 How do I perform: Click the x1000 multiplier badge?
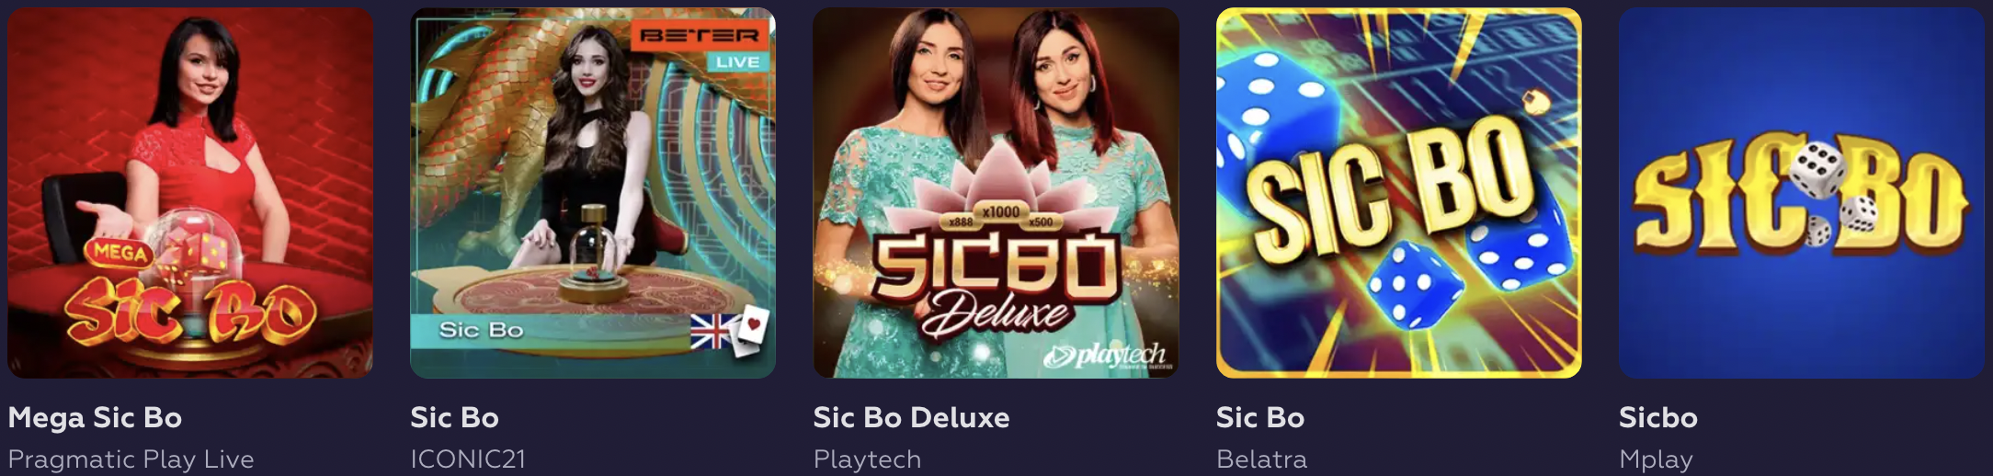1001,212
